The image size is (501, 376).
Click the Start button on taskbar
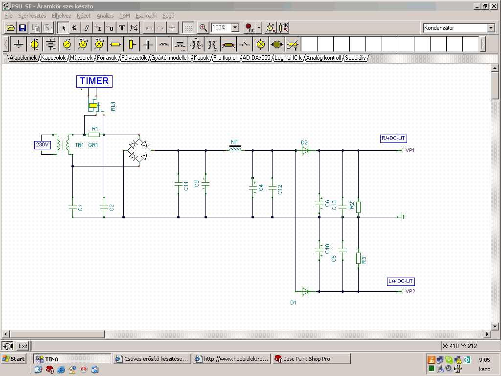point(13,359)
